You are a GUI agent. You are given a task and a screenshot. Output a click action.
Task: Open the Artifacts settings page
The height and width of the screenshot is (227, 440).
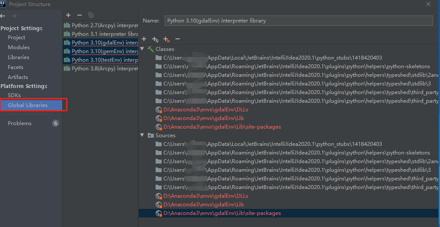pos(18,77)
